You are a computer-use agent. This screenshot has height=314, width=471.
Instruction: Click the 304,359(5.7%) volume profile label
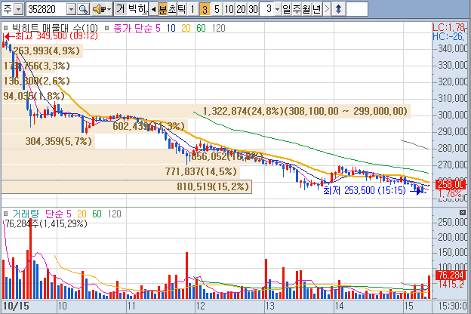58,141
